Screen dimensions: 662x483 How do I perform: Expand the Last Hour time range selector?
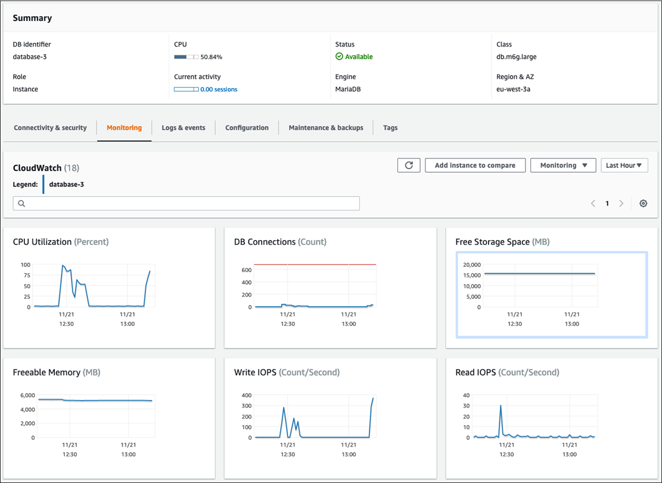624,165
